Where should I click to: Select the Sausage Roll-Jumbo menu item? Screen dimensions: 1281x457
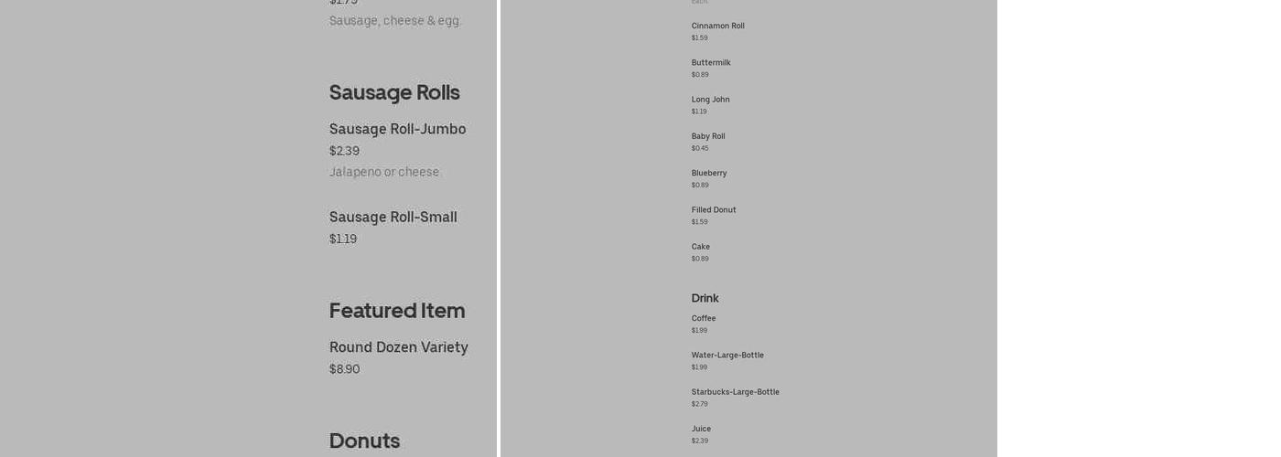pos(397,130)
